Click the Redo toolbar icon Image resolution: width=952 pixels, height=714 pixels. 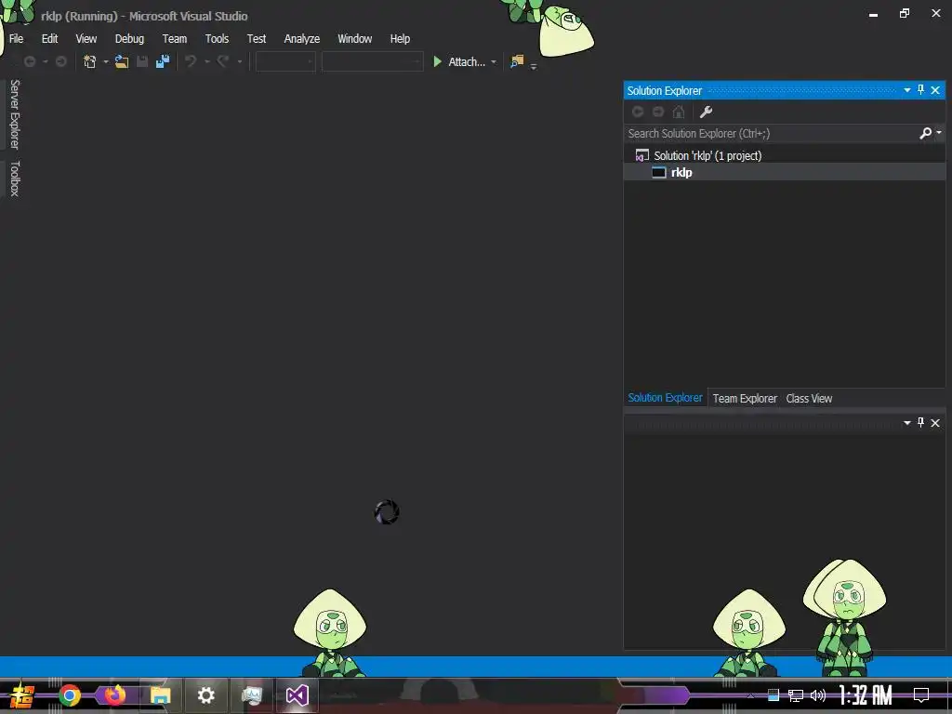pos(223,62)
